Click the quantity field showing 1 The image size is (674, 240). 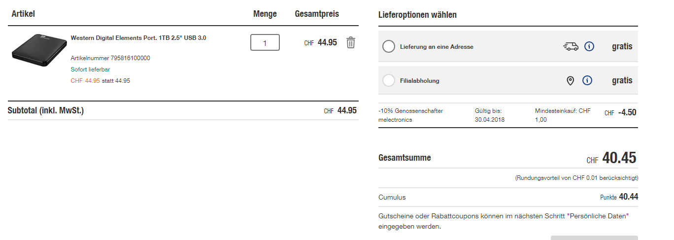(265, 43)
